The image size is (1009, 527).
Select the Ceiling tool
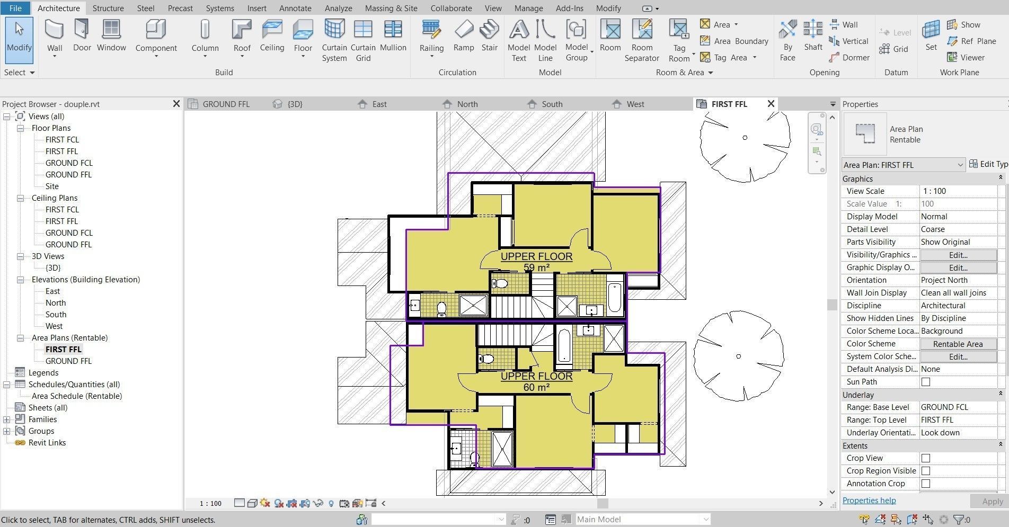pyautogui.click(x=272, y=36)
